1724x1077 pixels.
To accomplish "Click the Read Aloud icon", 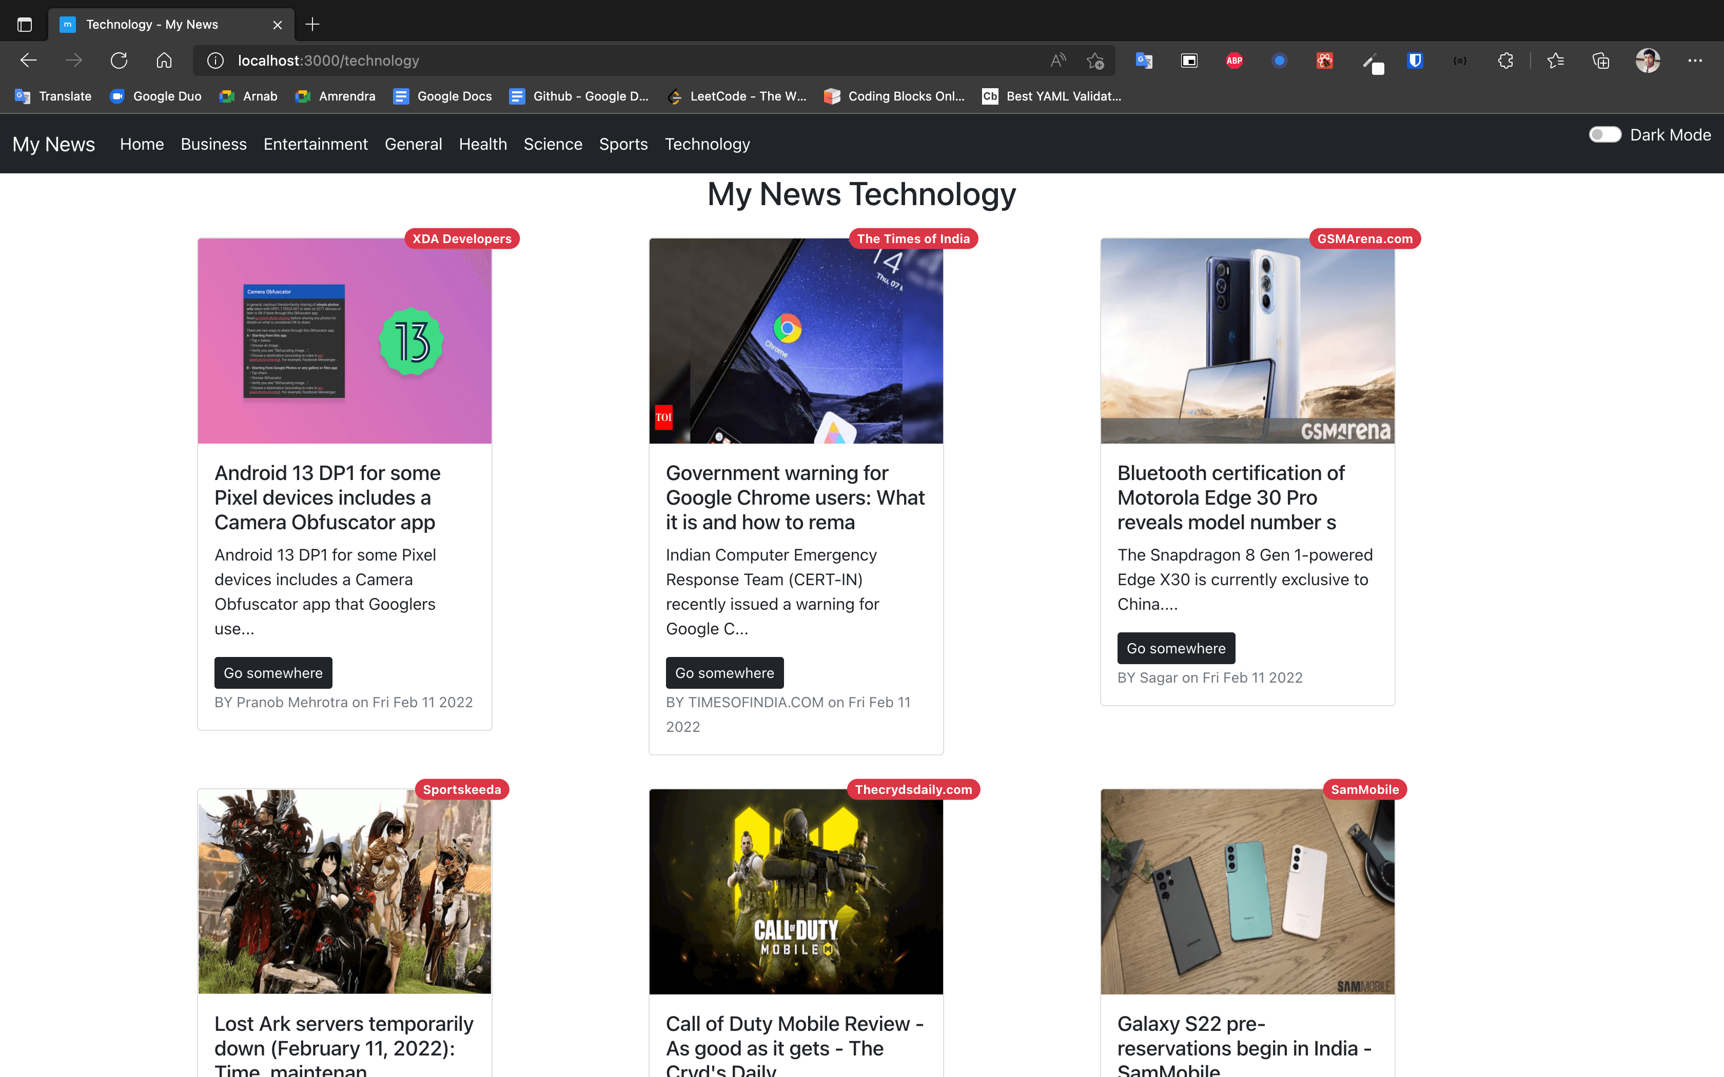I will (x=1058, y=61).
